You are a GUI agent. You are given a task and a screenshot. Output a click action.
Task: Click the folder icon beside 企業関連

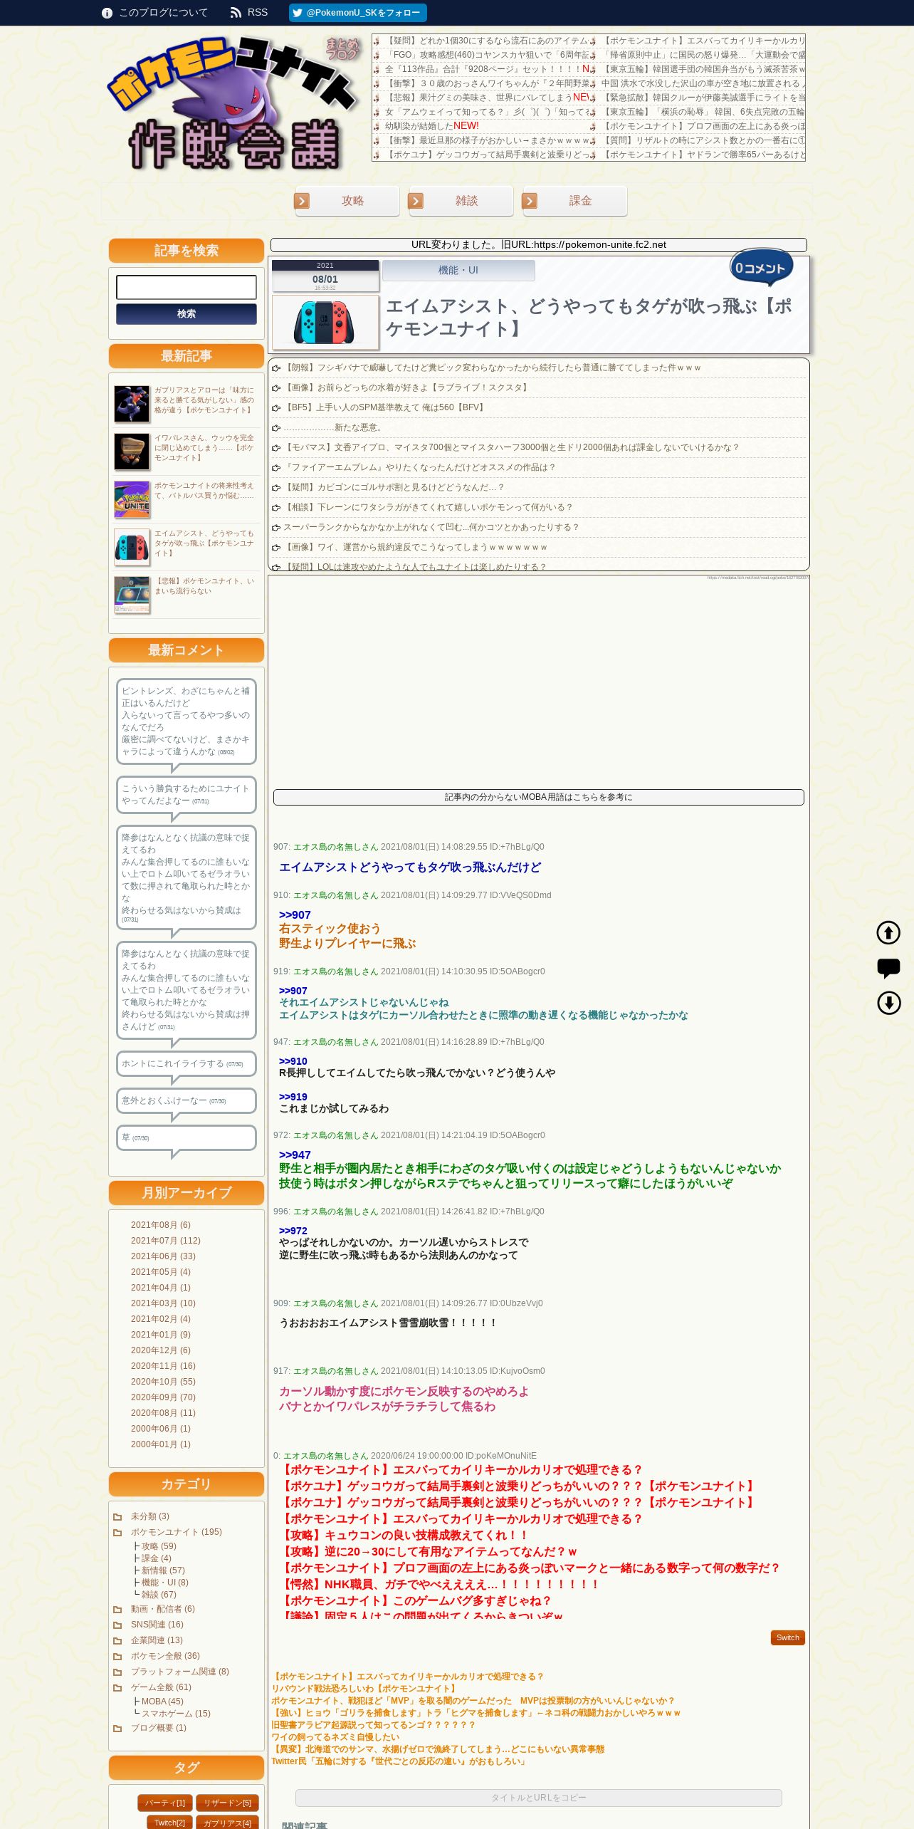click(x=117, y=1640)
